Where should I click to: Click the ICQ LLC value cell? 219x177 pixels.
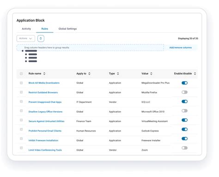pyautogui.click(x=146, y=102)
